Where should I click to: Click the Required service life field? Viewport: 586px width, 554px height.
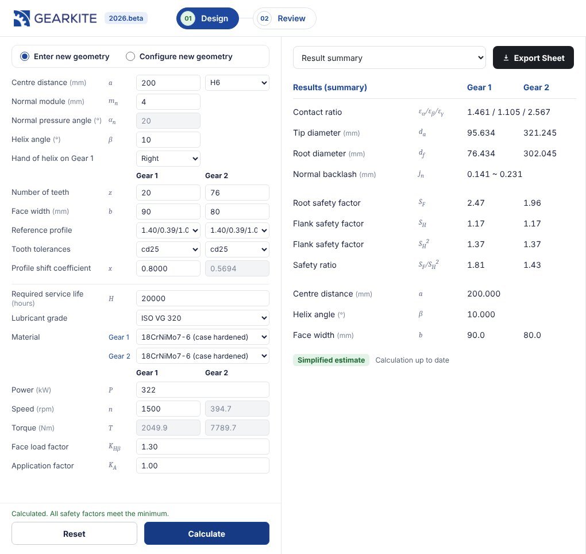point(203,298)
